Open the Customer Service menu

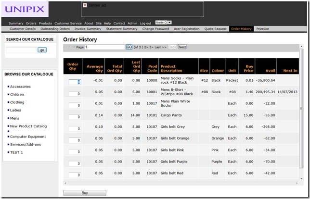point(68,23)
